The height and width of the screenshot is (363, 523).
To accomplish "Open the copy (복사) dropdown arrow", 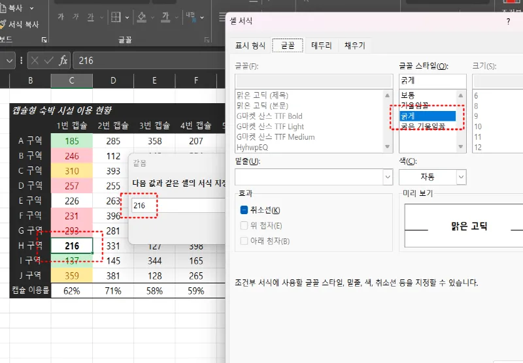I will (x=31, y=8).
